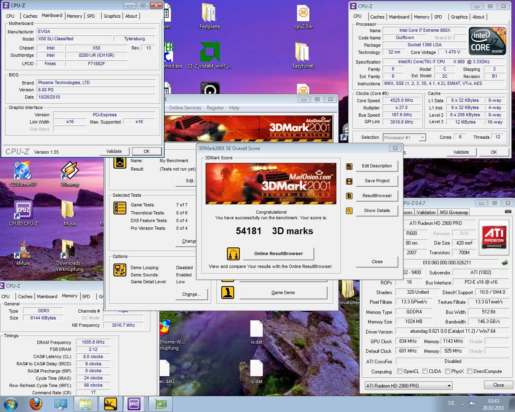Open the Register menu in 3DMark

[x=215, y=108]
